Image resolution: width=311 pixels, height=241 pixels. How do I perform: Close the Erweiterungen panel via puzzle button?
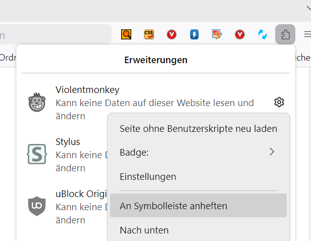click(x=285, y=34)
